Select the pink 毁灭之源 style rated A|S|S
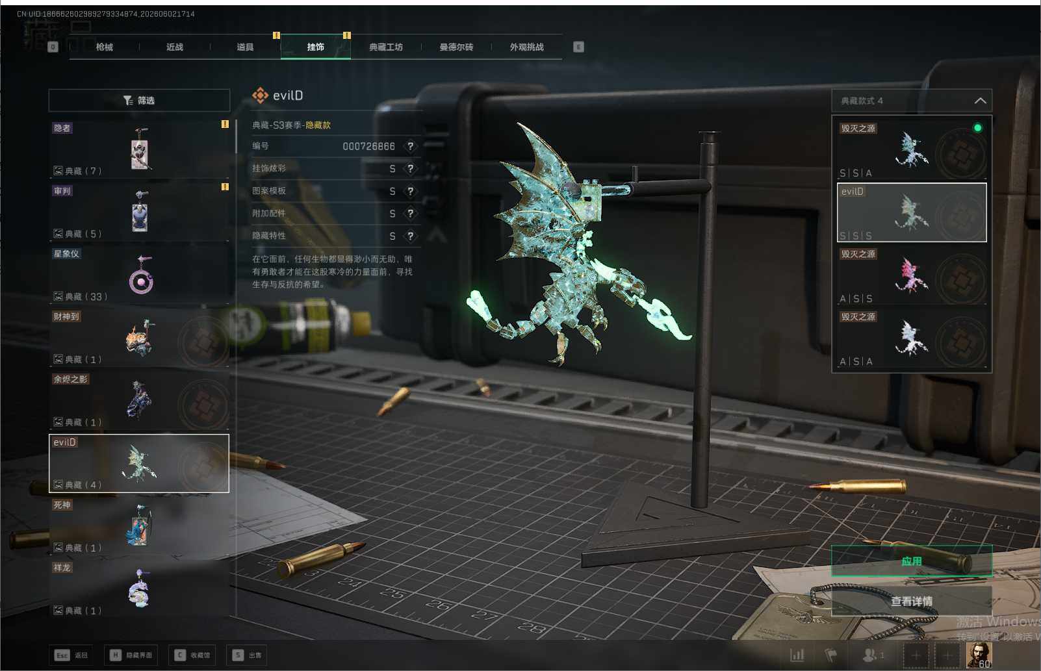This screenshot has width=1041, height=671. tap(912, 275)
